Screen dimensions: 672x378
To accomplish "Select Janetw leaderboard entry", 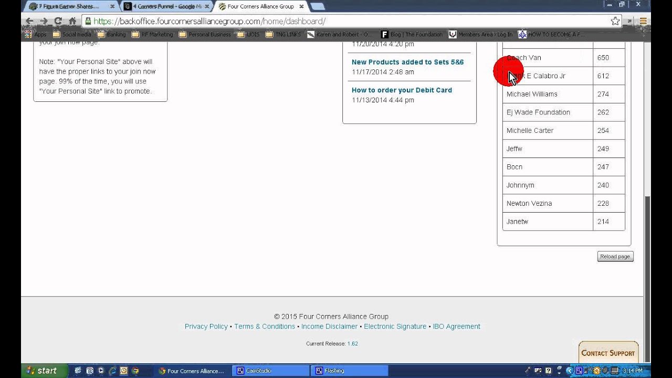I will [x=517, y=222].
